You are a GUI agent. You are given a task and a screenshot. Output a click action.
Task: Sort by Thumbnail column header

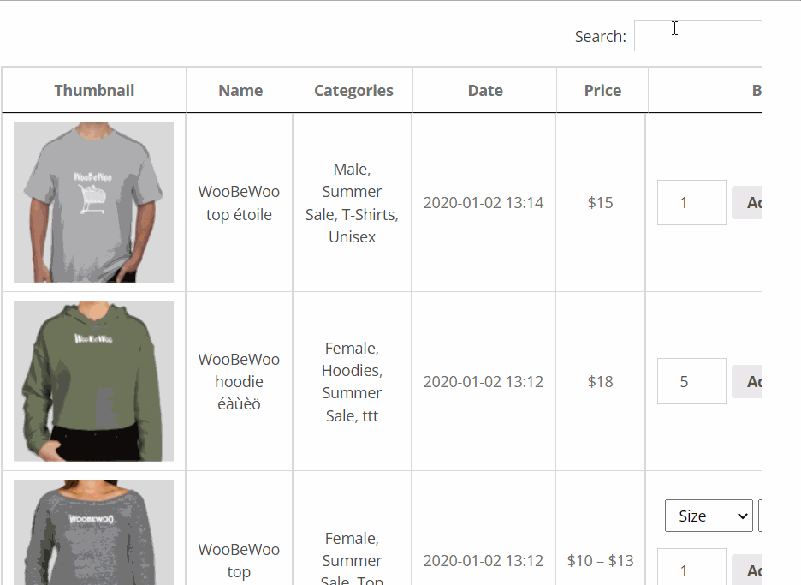coord(94,90)
